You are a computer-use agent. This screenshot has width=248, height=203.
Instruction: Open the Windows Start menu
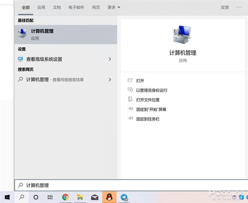tap(7, 197)
